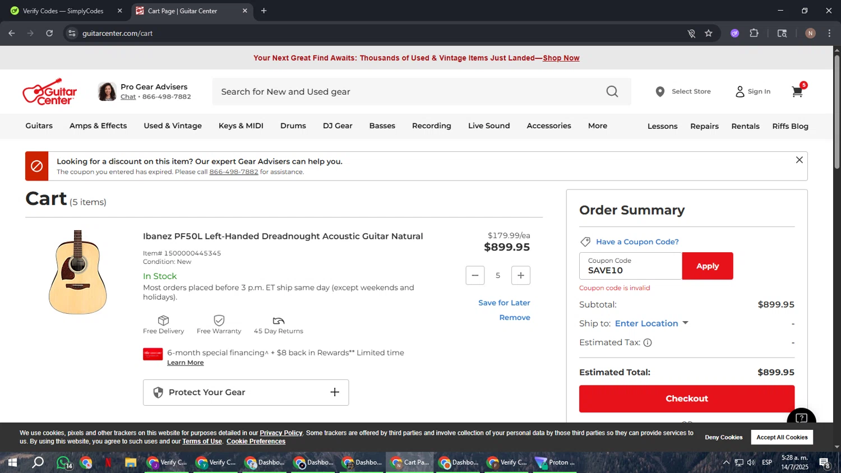Image resolution: width=841 pixels, height=473 pixels.
Task: Click the search magnifier icon
Action: tap(612, 91)
